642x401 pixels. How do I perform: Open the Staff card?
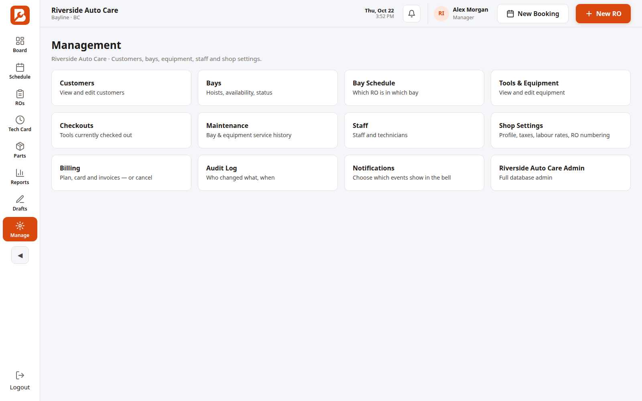pos(414,130)
